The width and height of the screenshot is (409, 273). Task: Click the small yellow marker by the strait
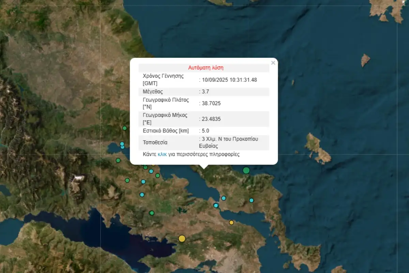(x=231, y=222)
